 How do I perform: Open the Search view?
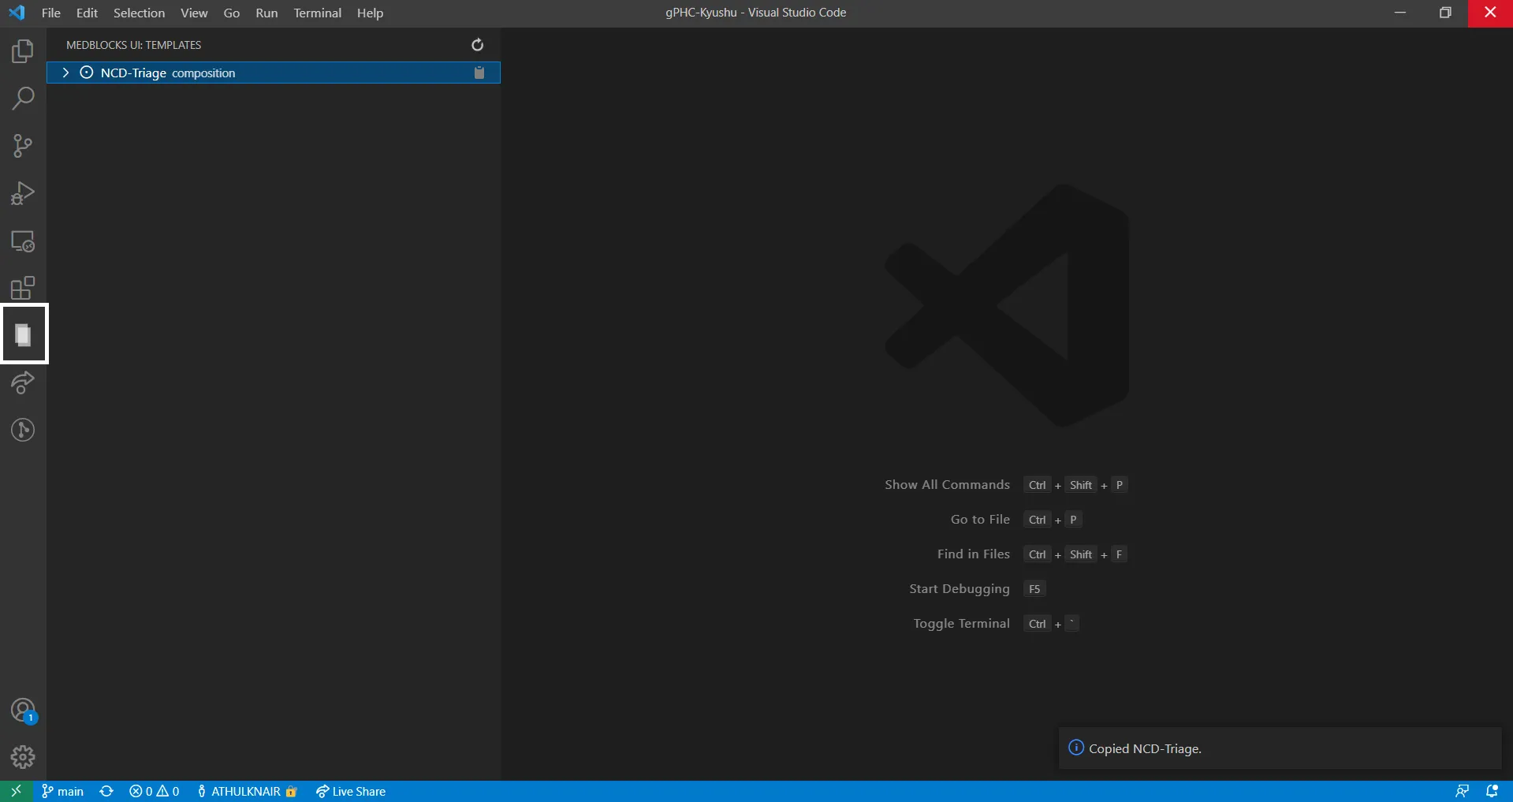pos(24,98)
